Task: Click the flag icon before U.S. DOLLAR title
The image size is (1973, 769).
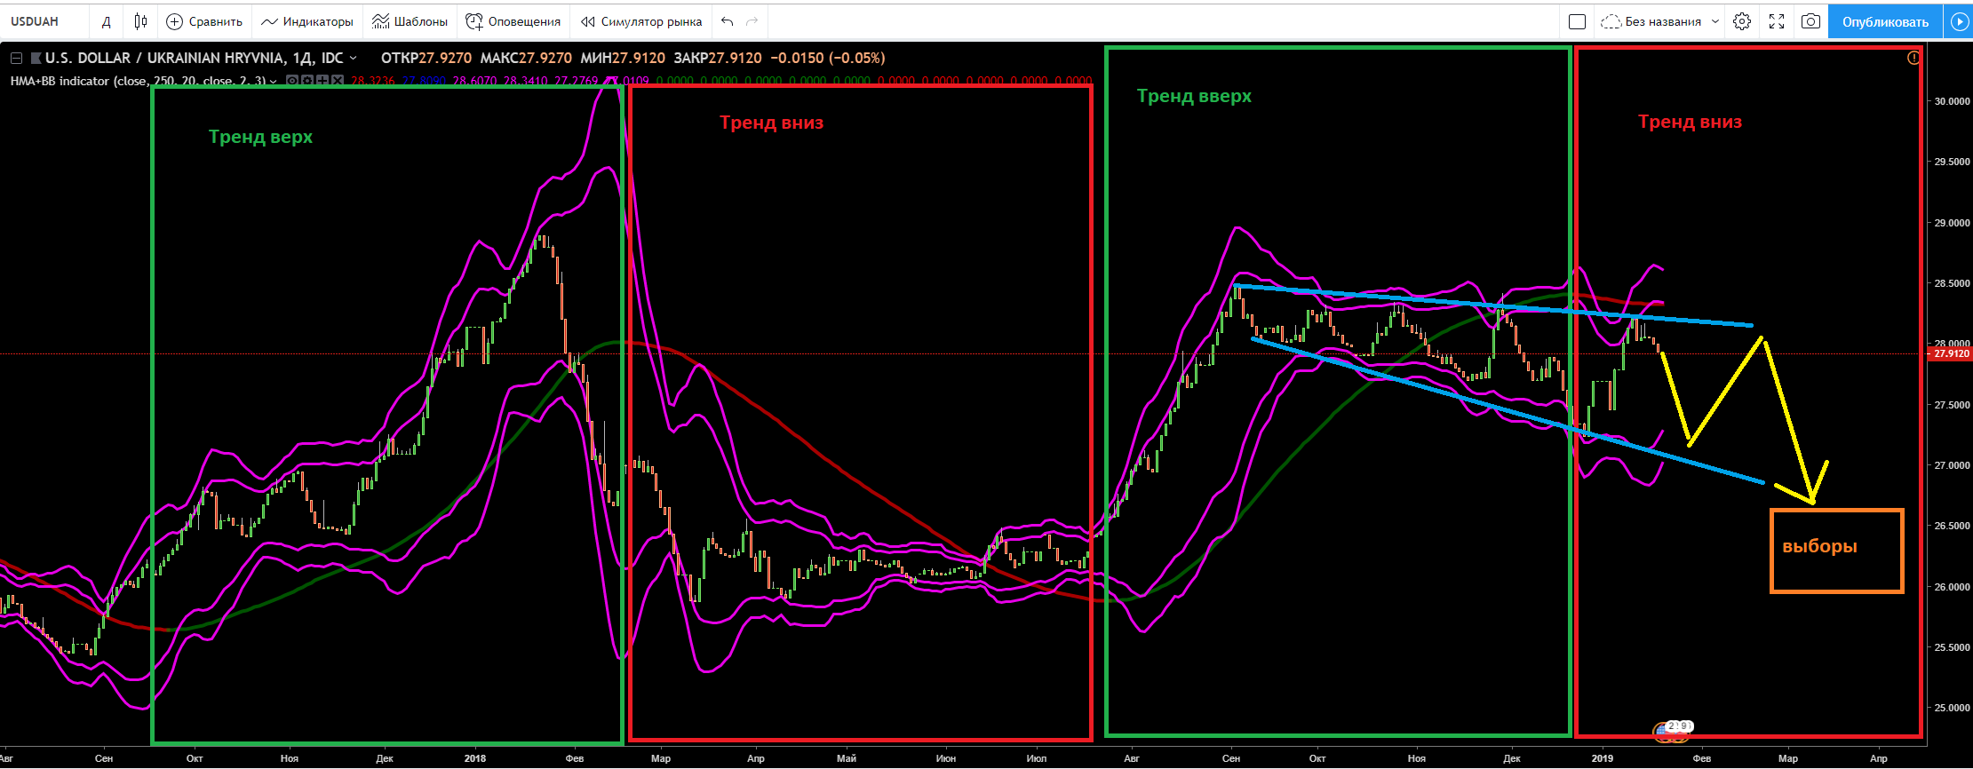Action: coord(36,58)
